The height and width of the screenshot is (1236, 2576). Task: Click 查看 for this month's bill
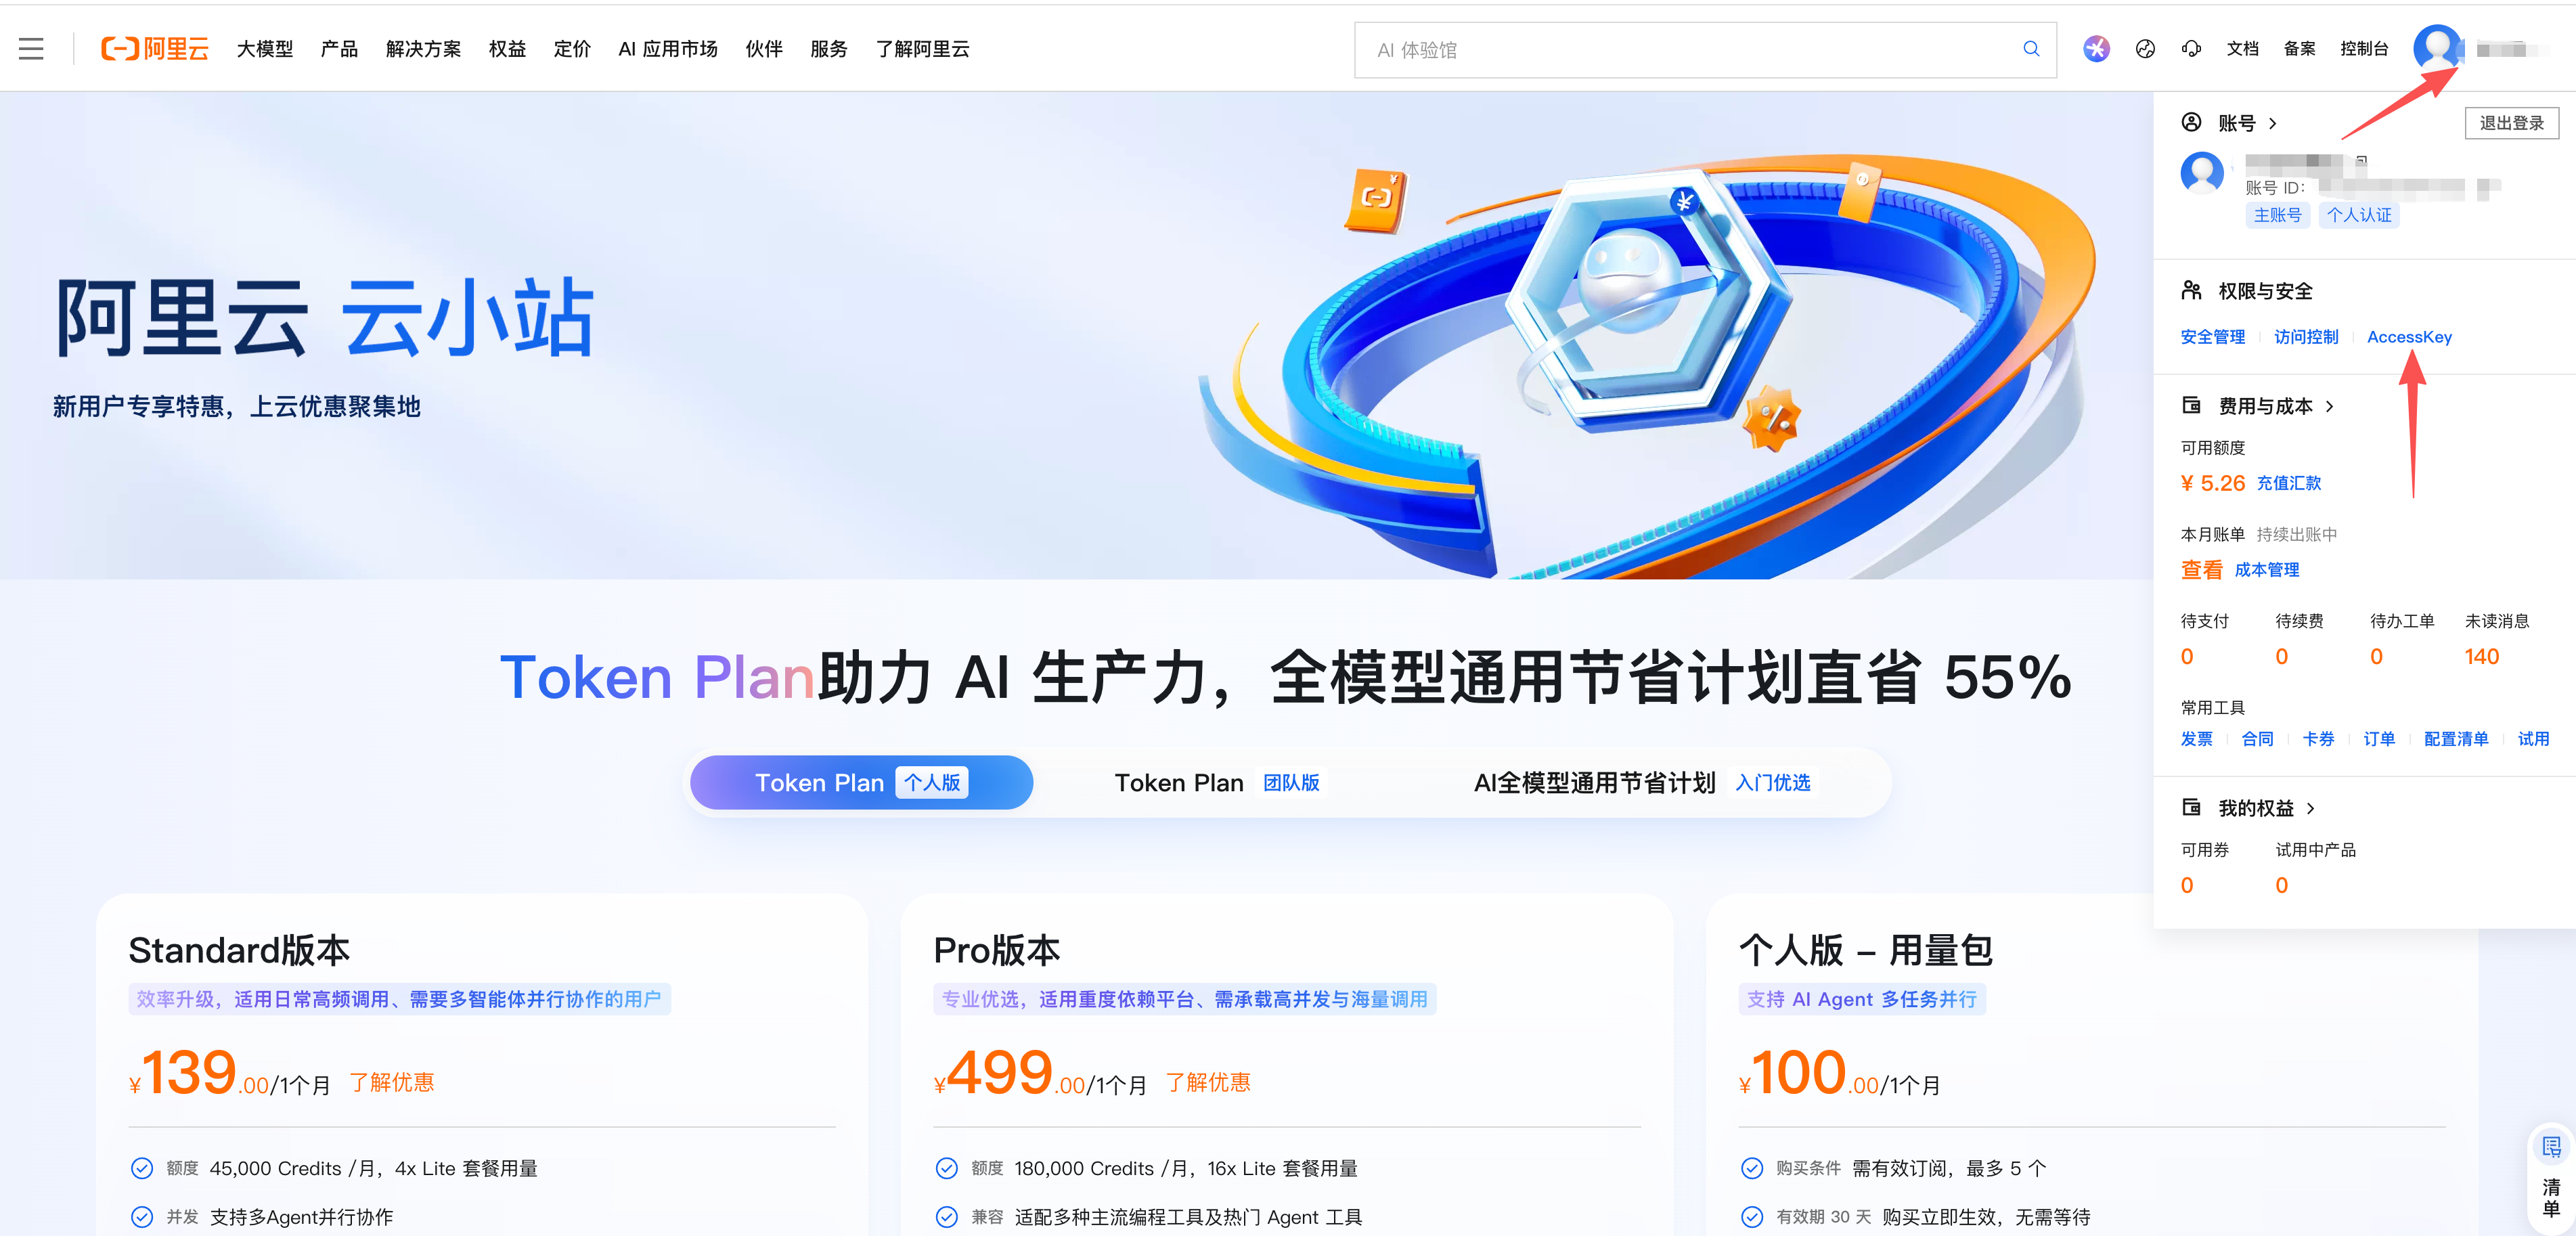point(2201,570)
